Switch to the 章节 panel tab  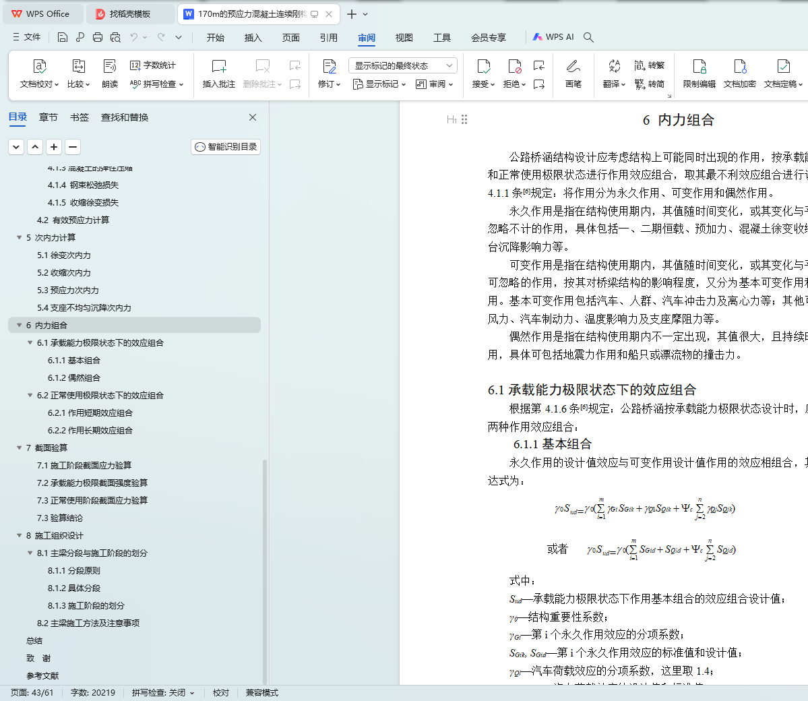pyautogui.click(x=48, y=117)
